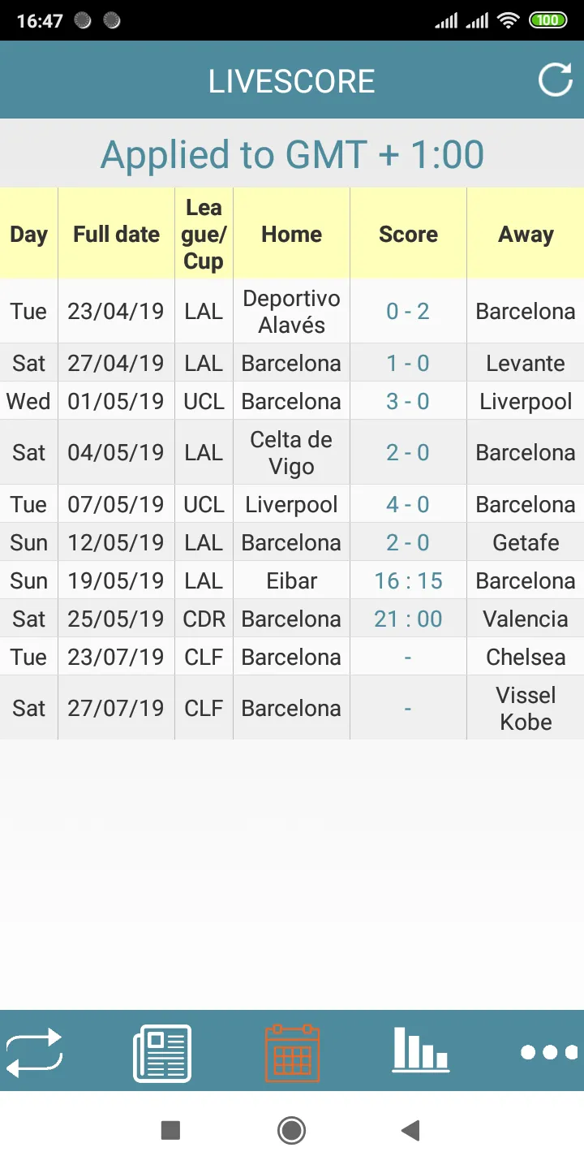Tap the Android recent apps square
This screenshot has height=1169, width=584.
point(170,1130)
